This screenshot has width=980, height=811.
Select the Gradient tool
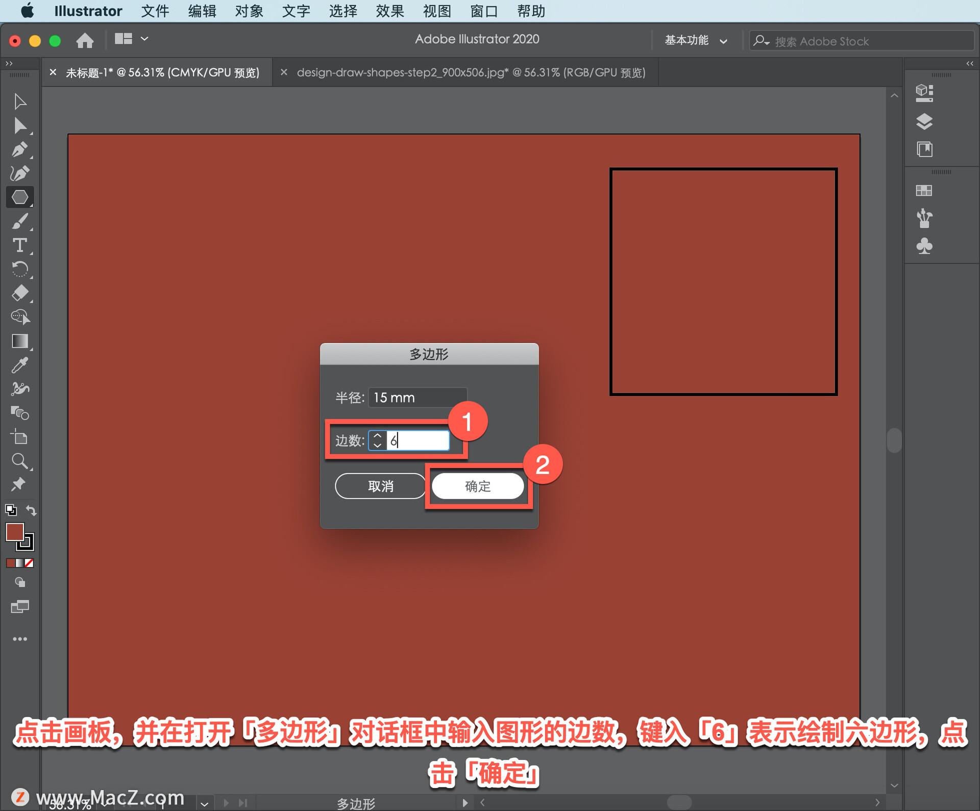[20, 341]
